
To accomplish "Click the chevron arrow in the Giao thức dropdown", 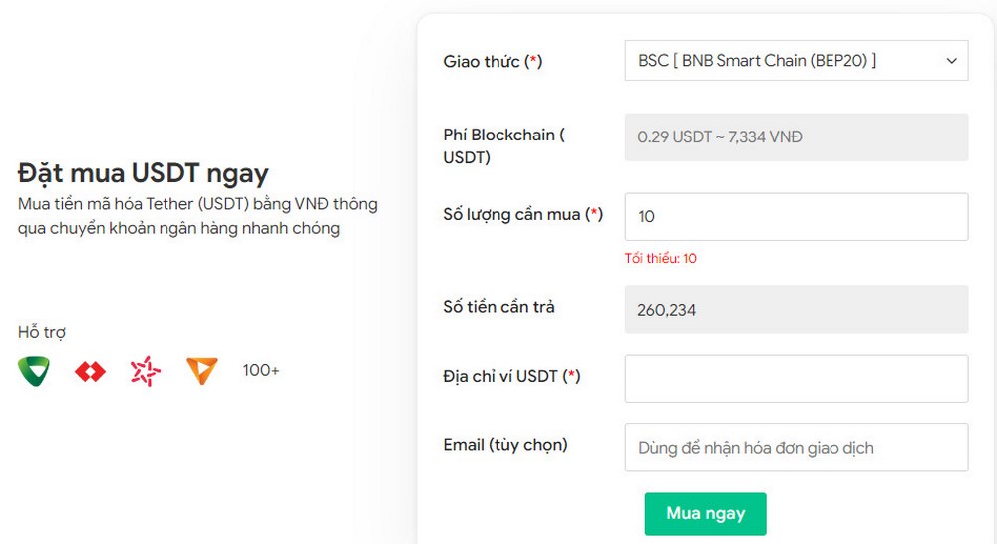I will coord(951,61).
